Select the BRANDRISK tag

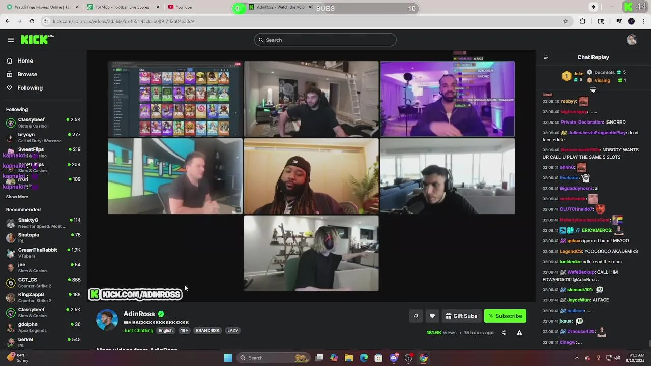pos(208,330)
